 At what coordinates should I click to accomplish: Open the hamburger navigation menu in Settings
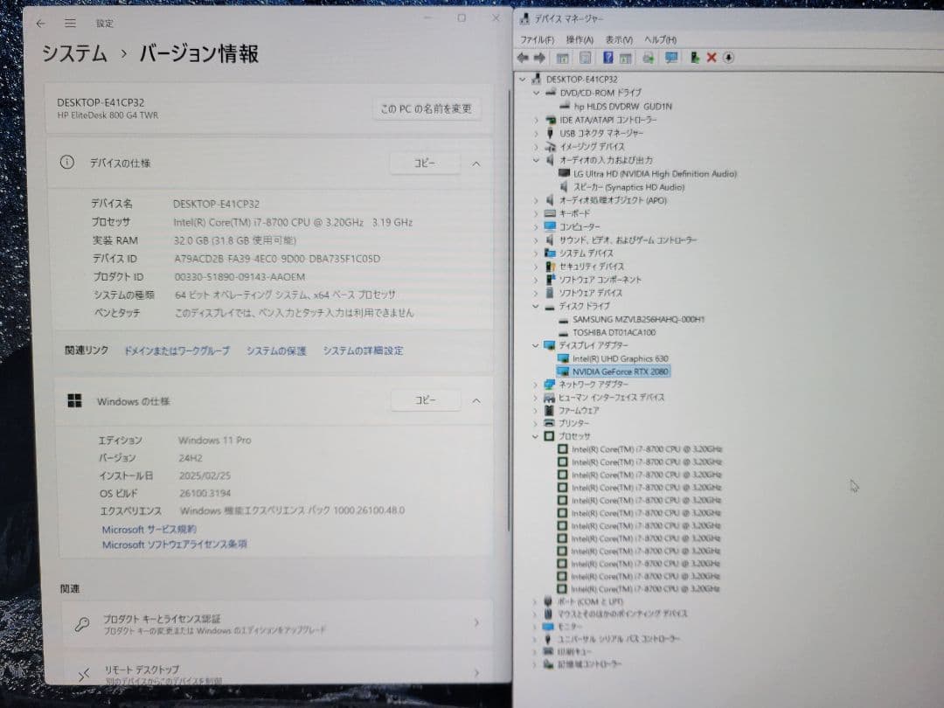pos(71,24)
